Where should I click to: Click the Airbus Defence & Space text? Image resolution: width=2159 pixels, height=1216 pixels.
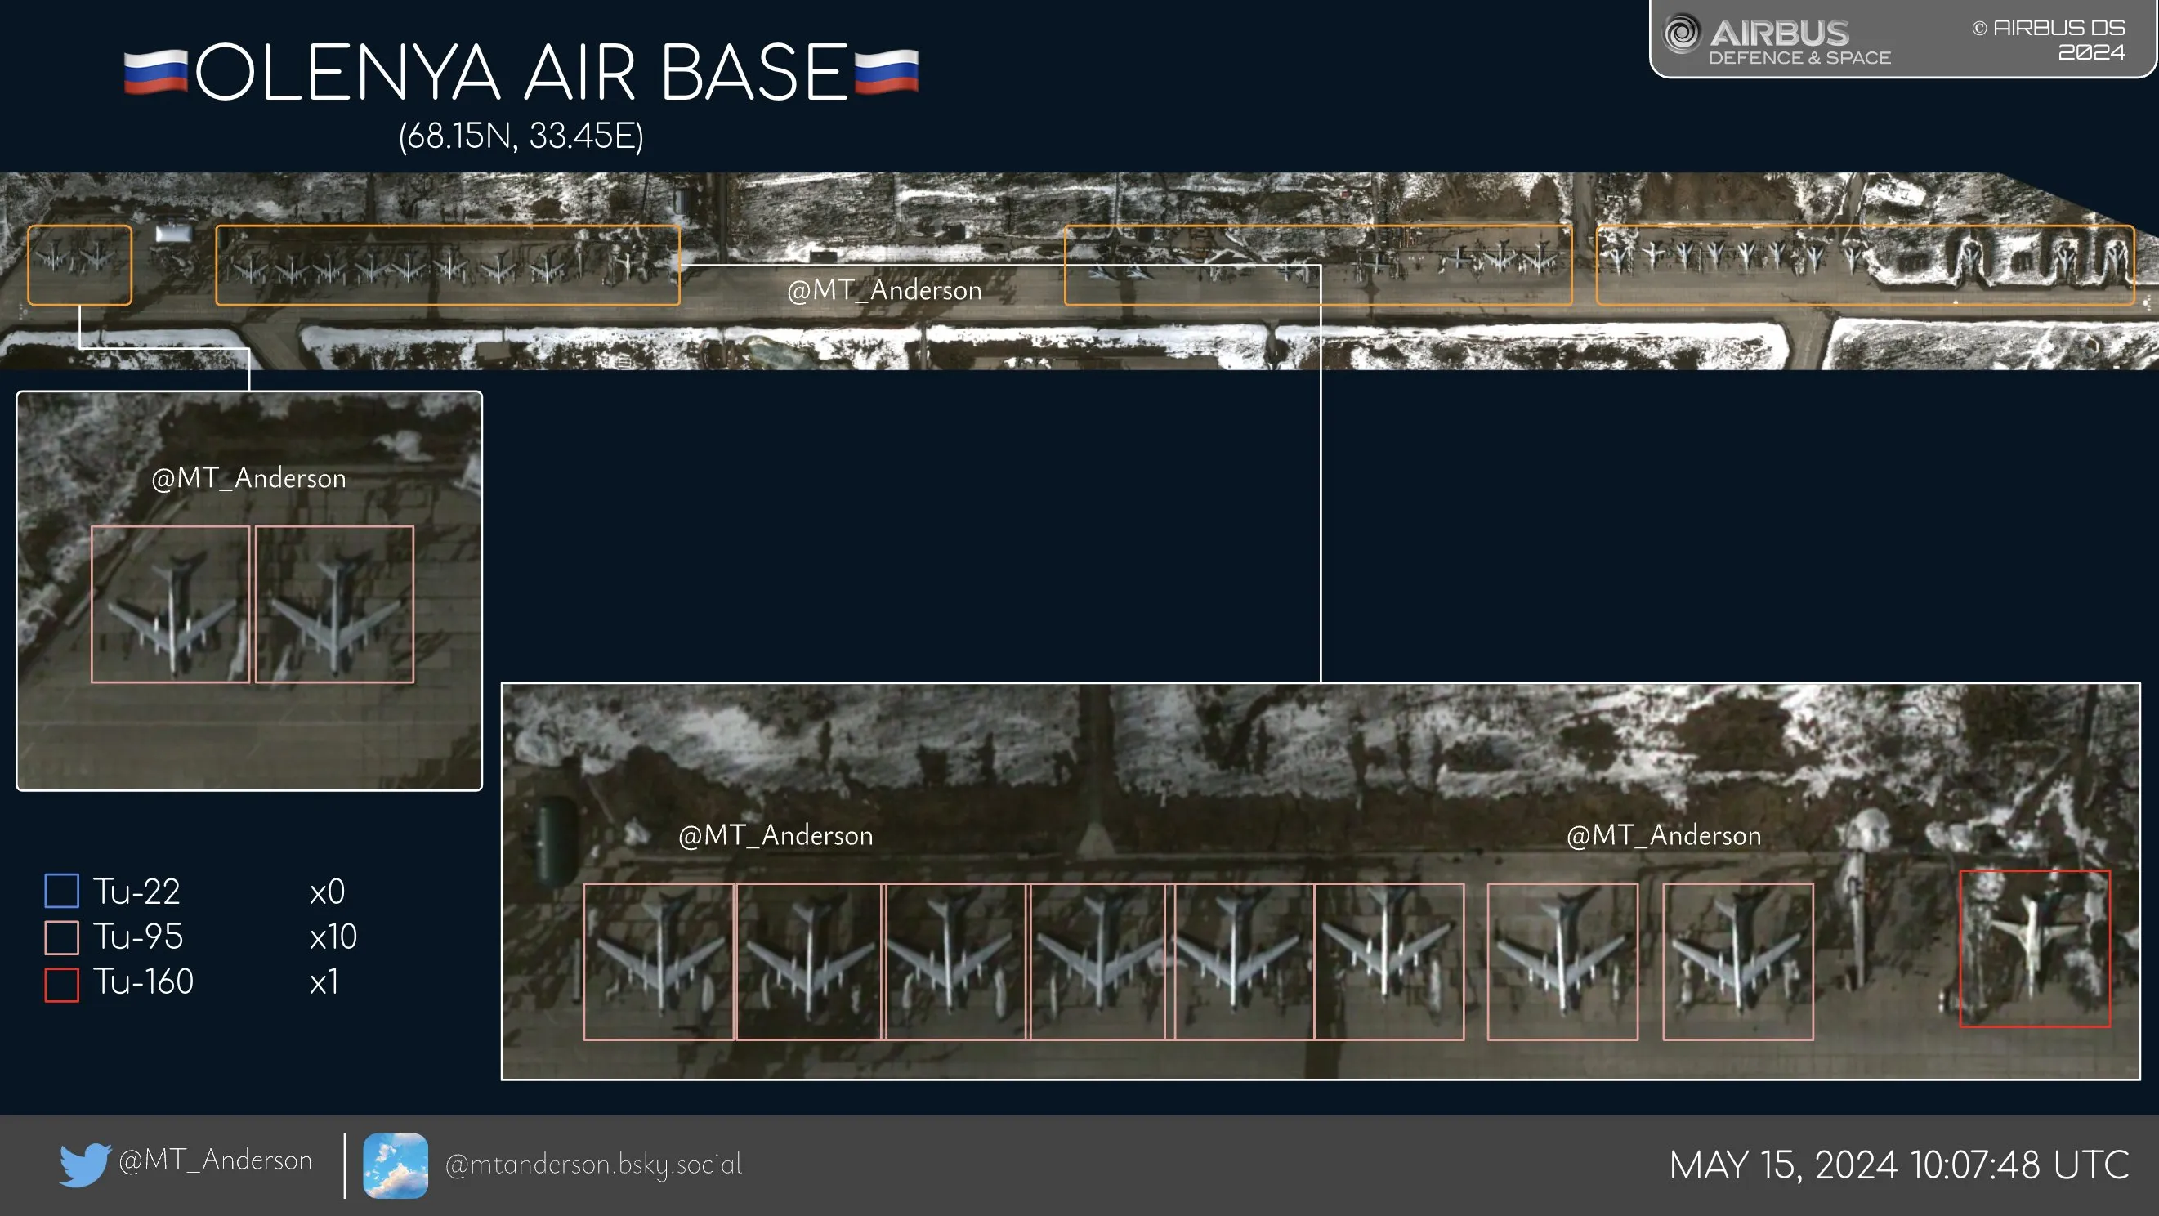pos(1799,58)
